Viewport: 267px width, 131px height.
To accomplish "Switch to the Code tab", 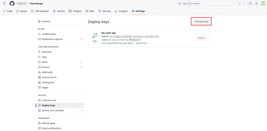I will tap(8, 11).
